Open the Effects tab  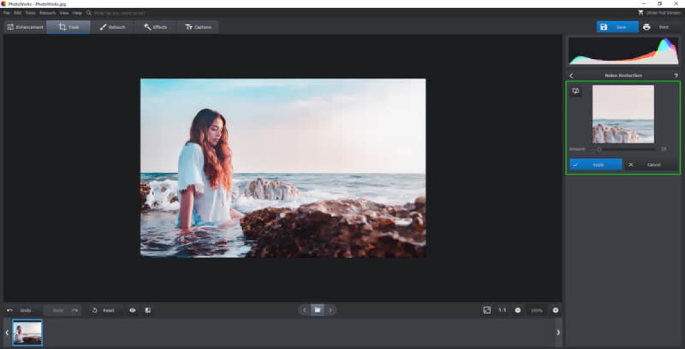click(155, 27)
